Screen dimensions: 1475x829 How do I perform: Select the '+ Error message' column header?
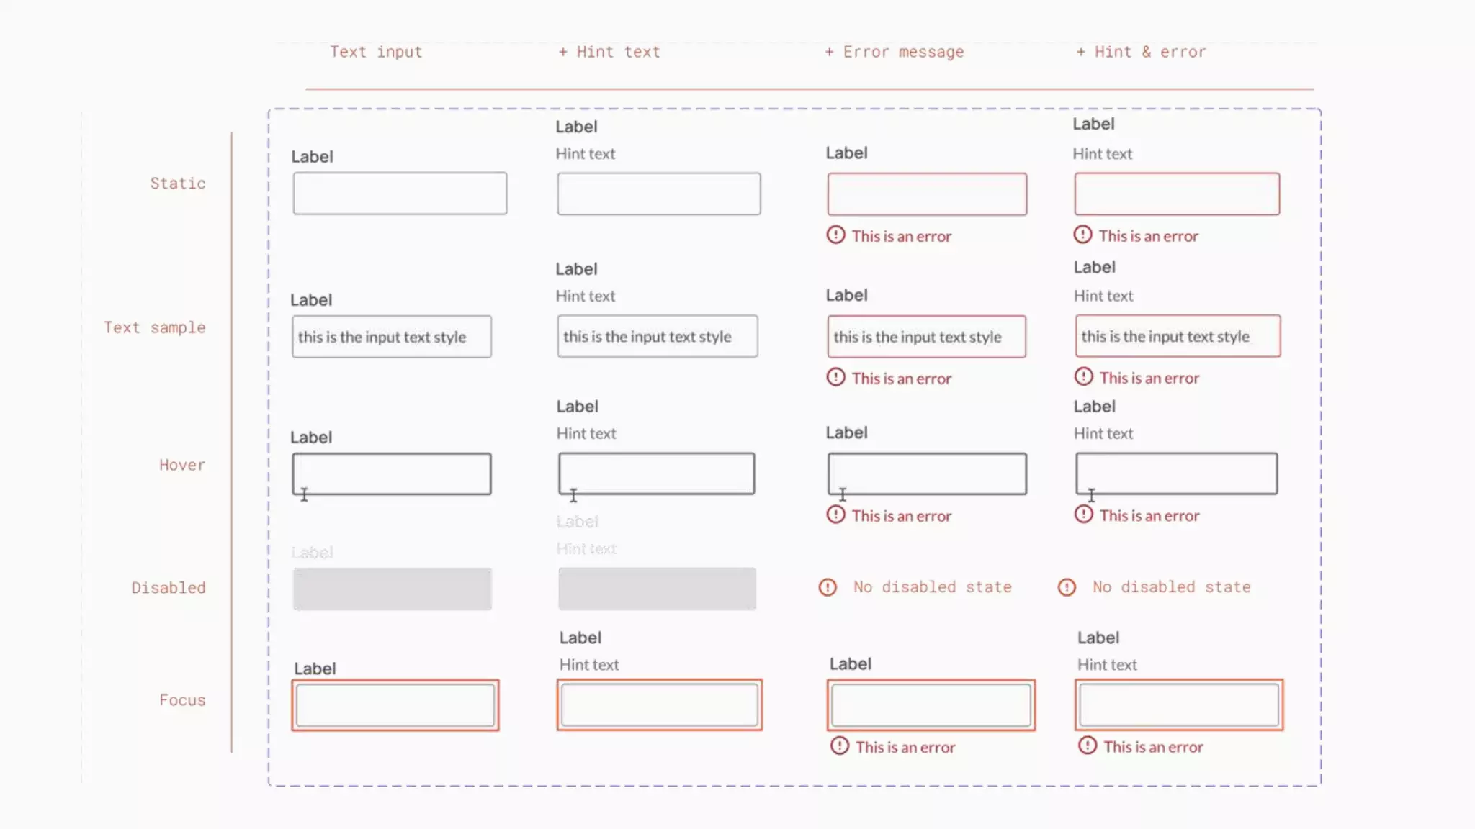[x=894, y=52]
